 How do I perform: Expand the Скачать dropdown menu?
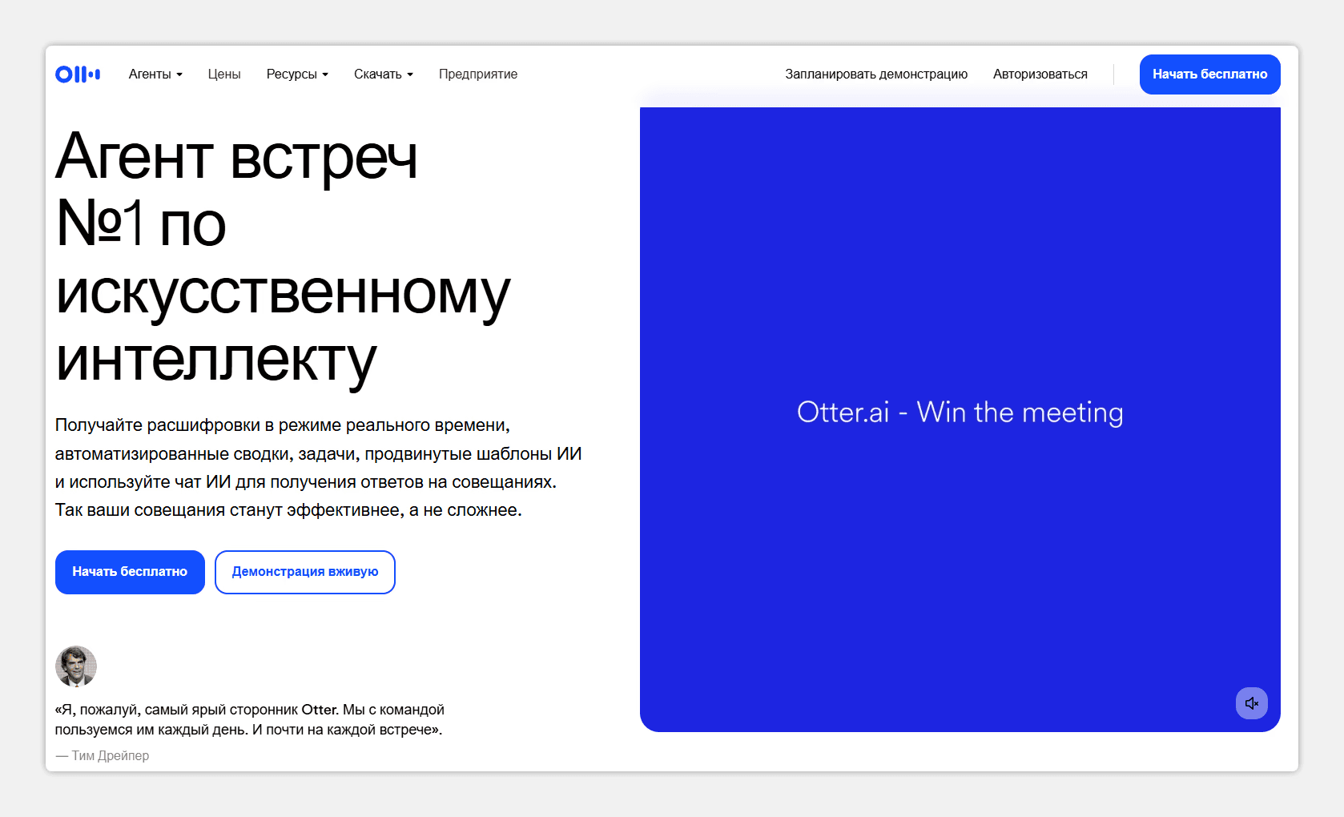pos(384,74)
